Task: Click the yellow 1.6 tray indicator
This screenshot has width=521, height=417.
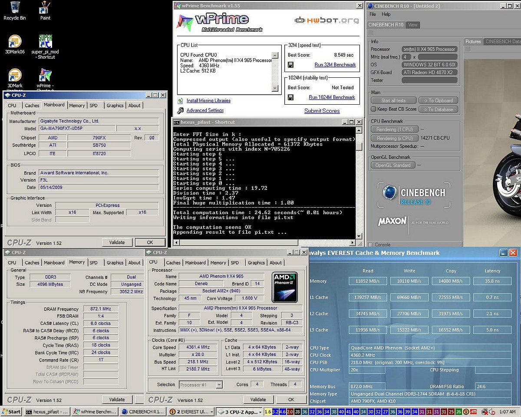Action: click(267, 411)
